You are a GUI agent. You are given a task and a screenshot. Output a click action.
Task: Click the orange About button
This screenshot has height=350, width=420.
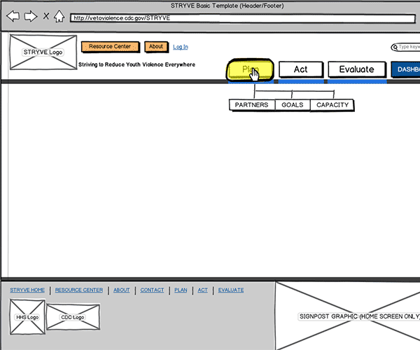point(156,47)
